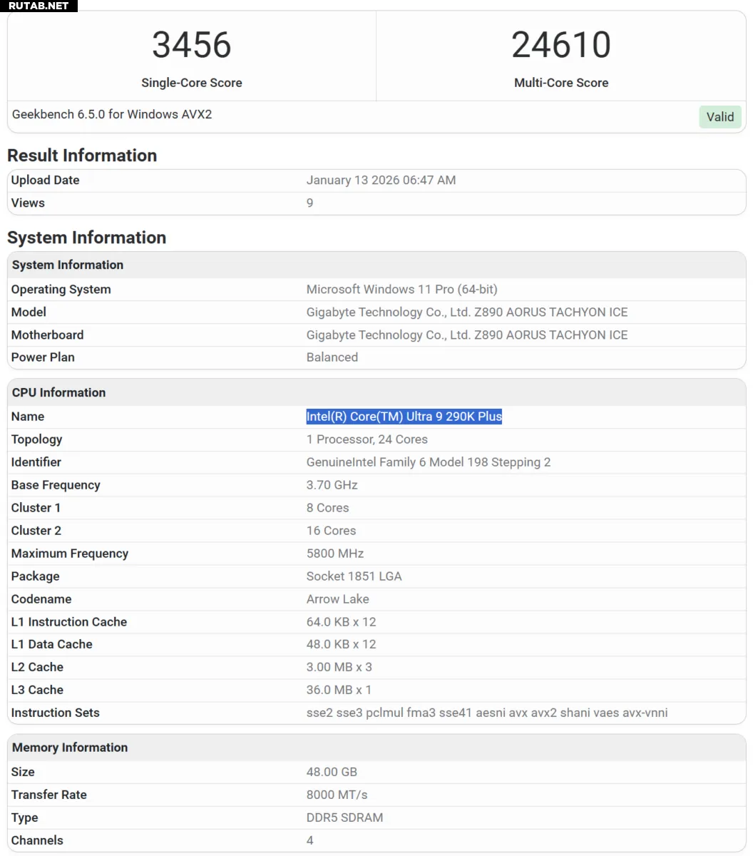Click the highlighted Intel Core Ultra 9 290K Plus text
Viewport: 753px width, 856px height.
[x=404, y=417]
